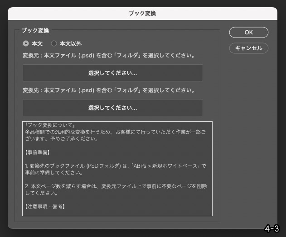Click the 4-3 label in the corner
Viewport: 286px width, 237px height.
point(272,229)
